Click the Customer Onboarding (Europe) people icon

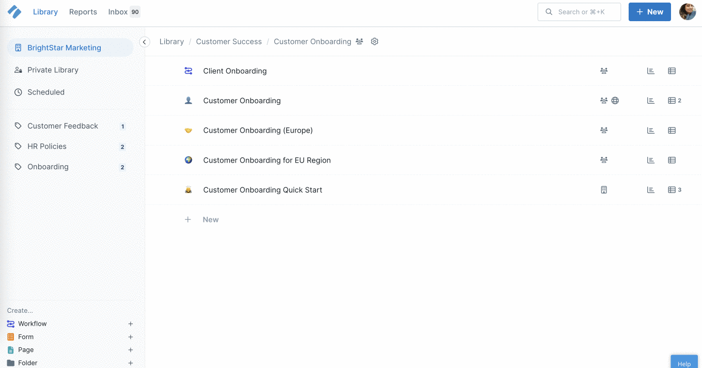click(x=604, y=130)
